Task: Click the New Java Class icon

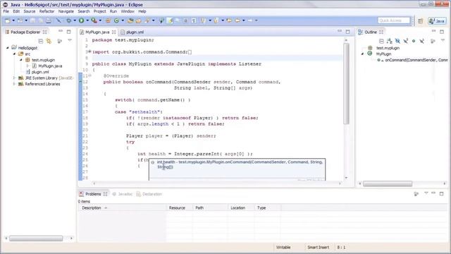Action: [x=116, y=20]
